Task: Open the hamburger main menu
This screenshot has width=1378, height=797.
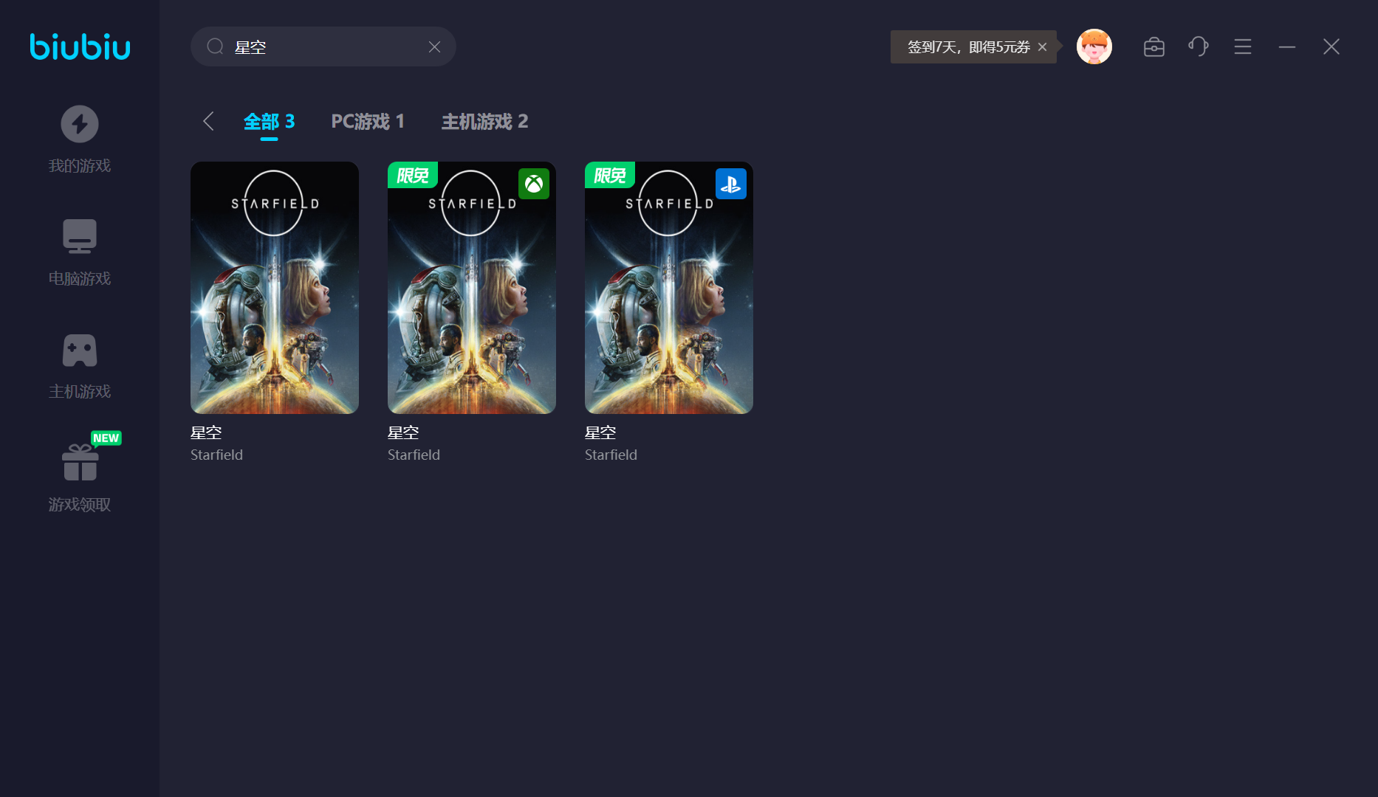Action: [1243, 46]
